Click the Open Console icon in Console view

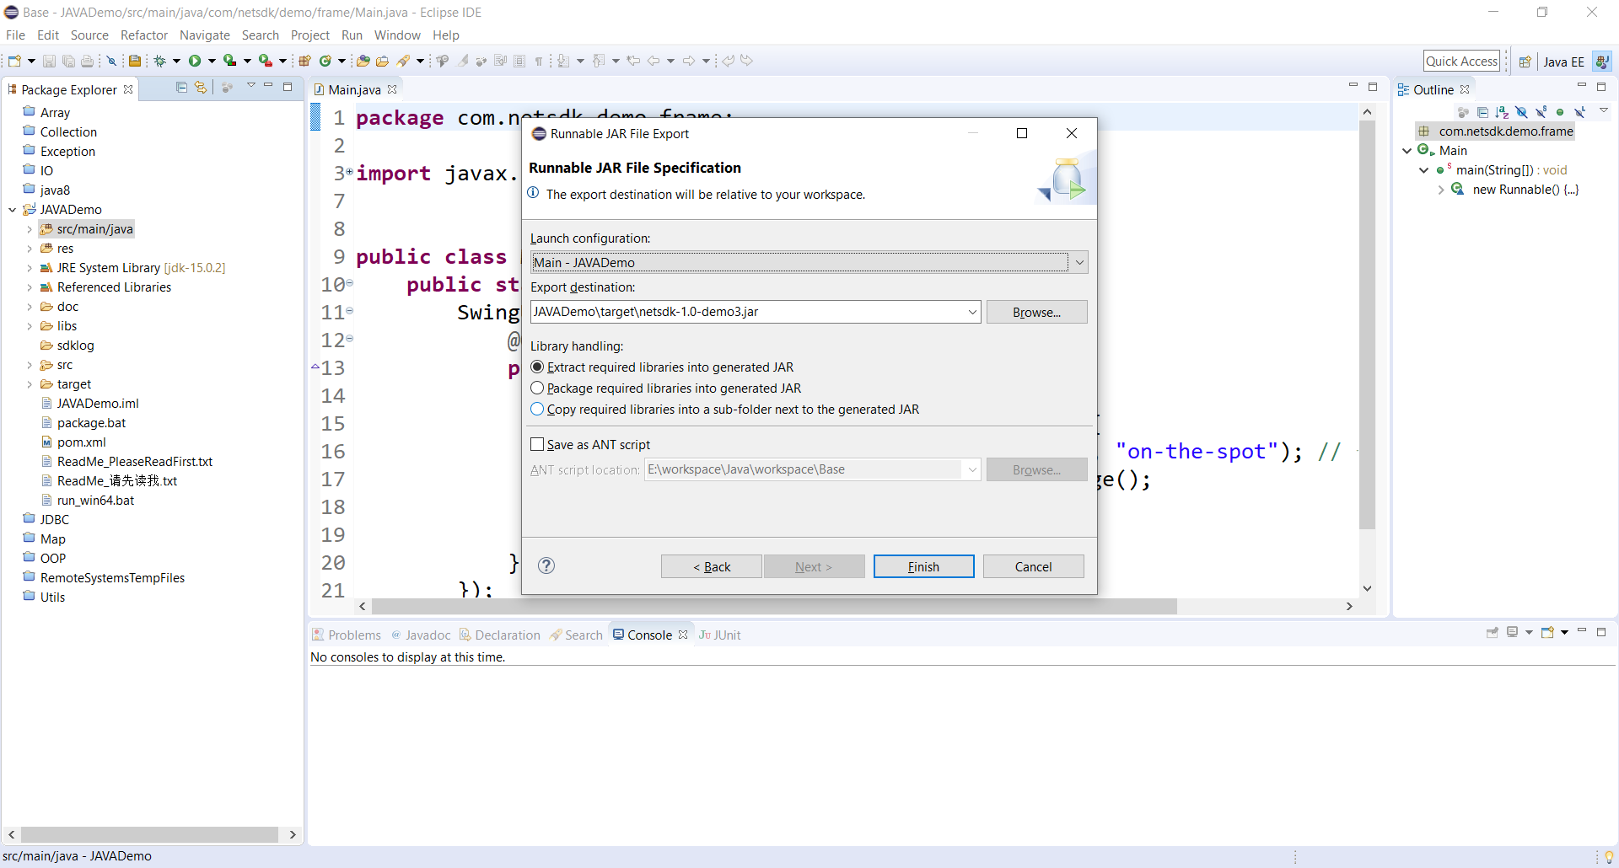coord(1547,632)
